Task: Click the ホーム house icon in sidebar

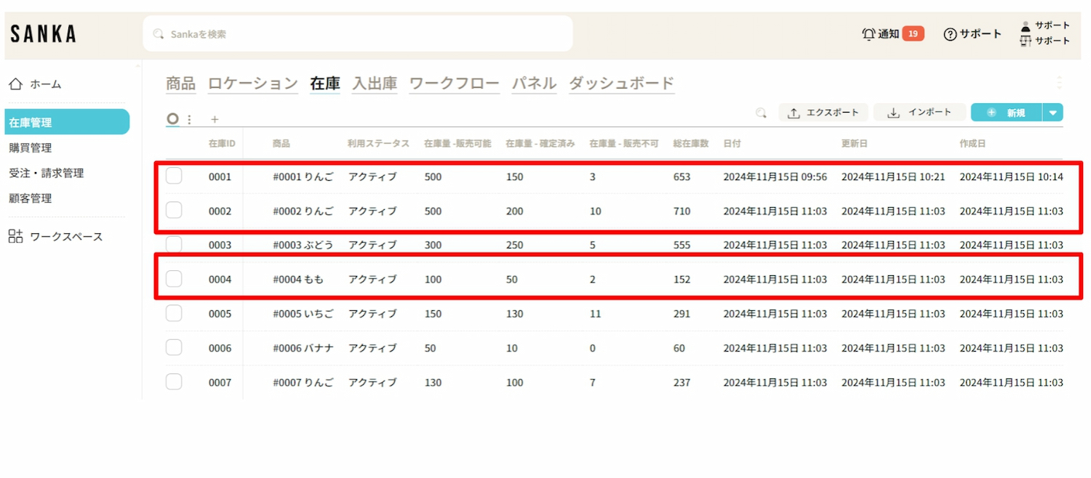Action: 16,84
